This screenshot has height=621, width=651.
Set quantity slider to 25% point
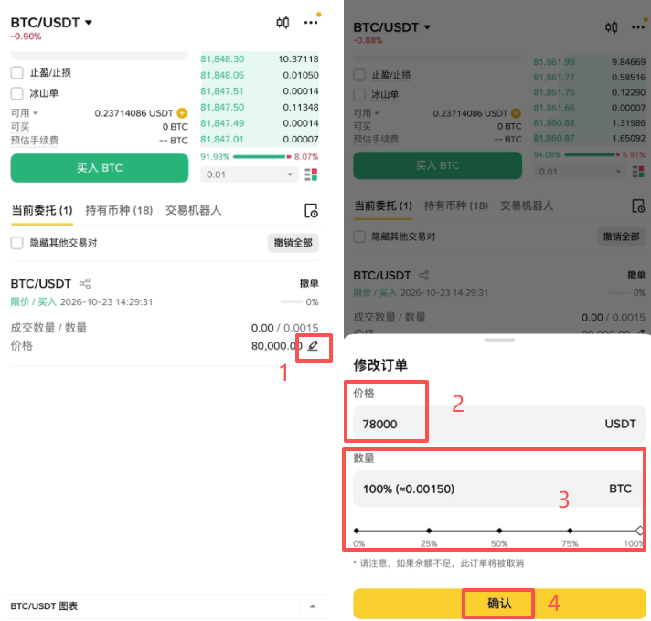(x=429, y=531)
